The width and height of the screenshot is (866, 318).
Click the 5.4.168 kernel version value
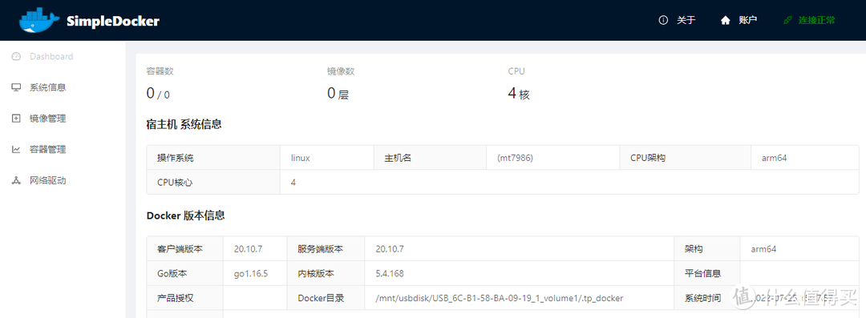(390, 273)
